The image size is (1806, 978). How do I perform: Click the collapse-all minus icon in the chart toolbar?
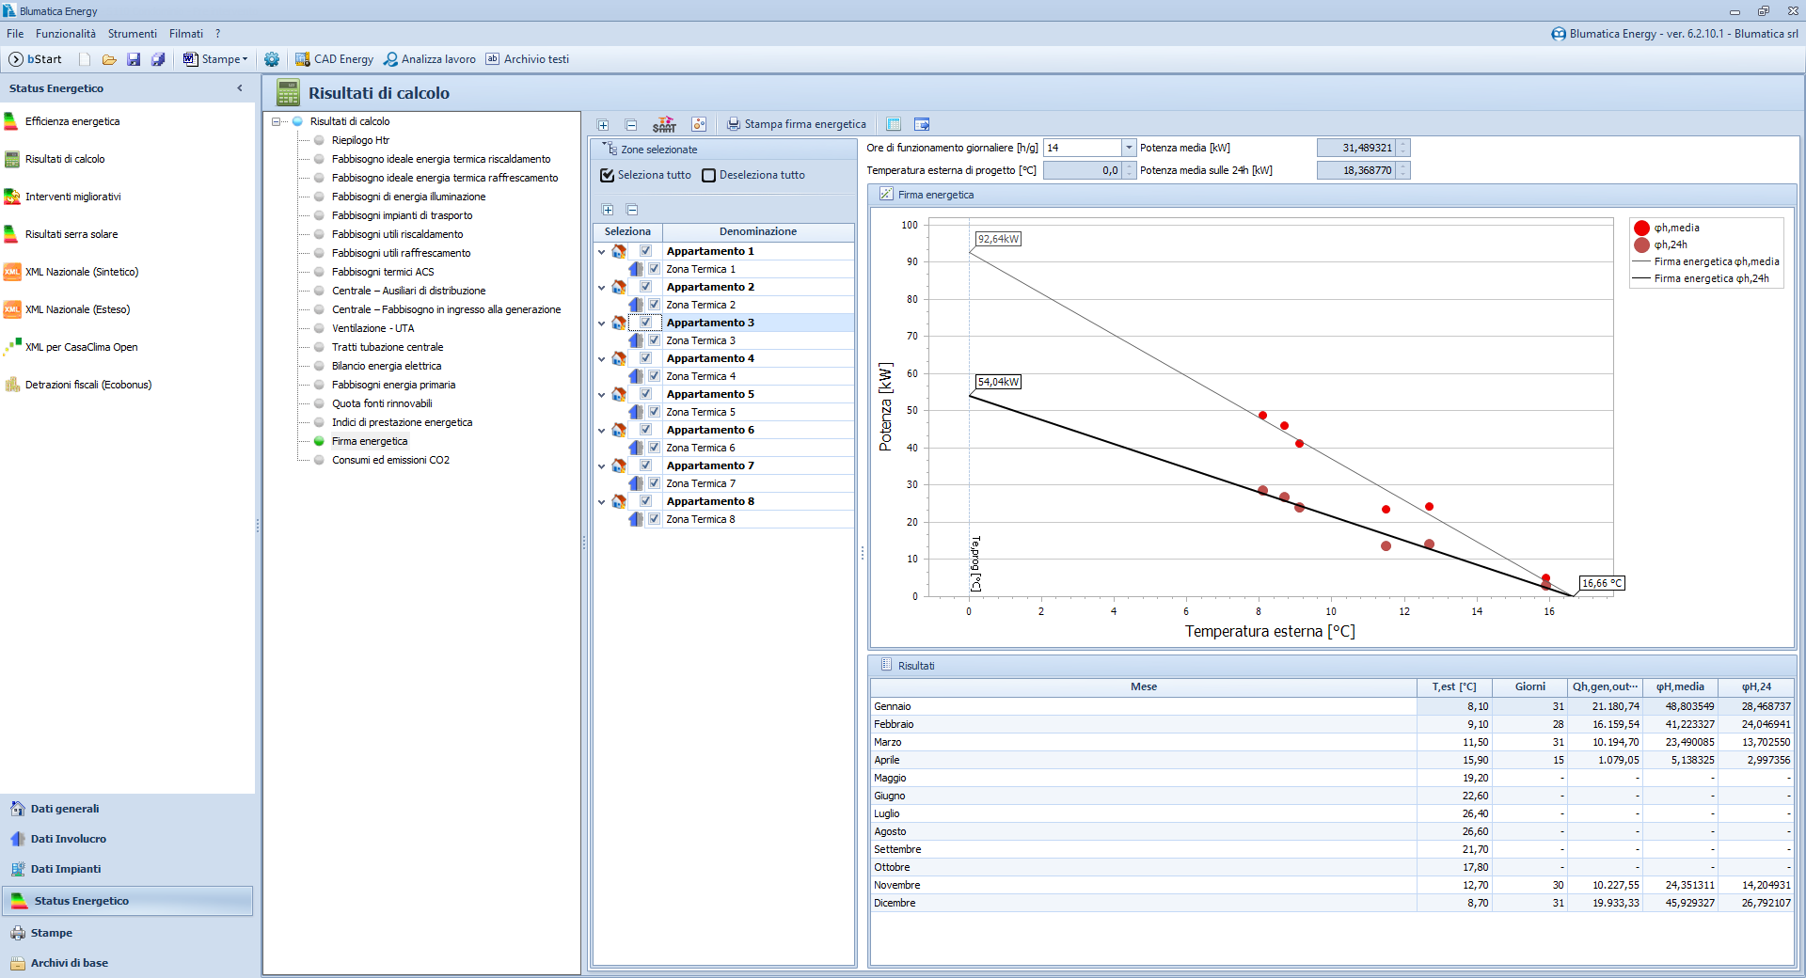click(631, 124)
